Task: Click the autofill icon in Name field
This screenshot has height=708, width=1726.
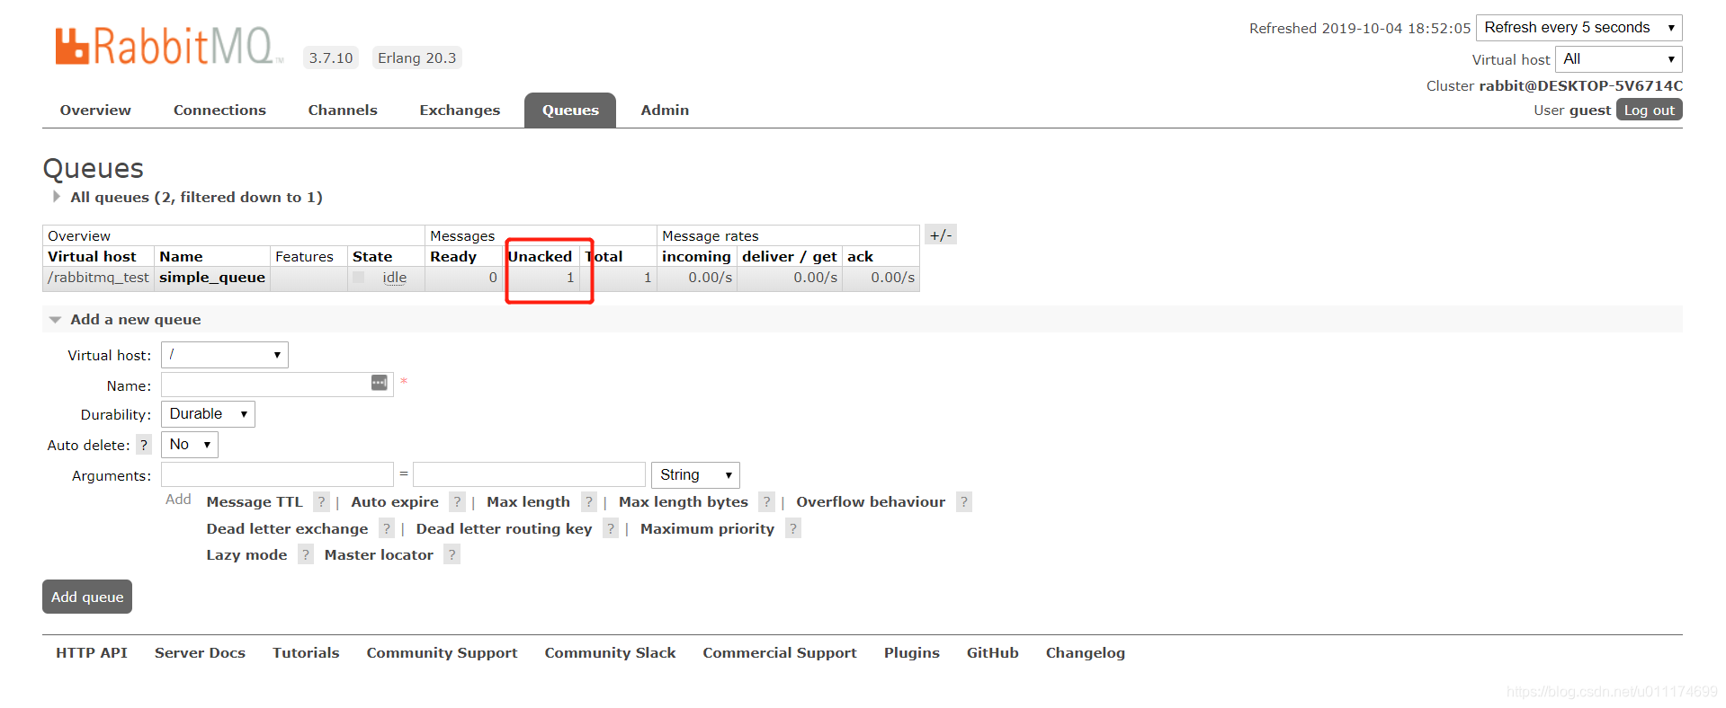Action: 380,383
